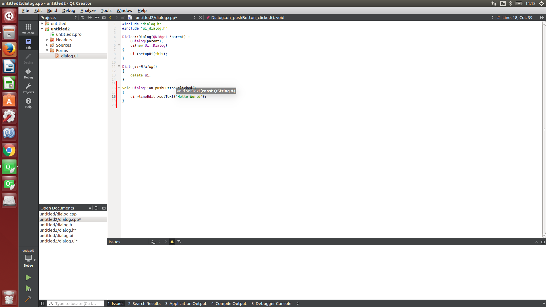
Task: Open the Help mode icon
Action: (x=28, y=103)
